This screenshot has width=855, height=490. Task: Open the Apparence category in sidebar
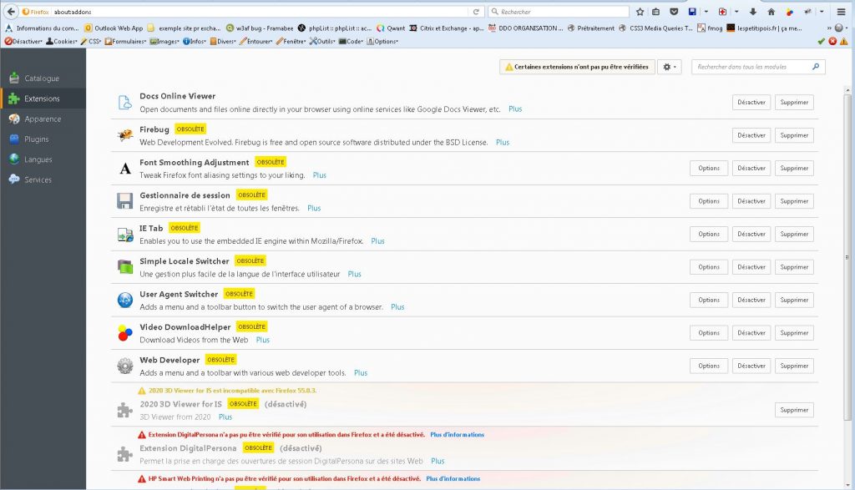42,119
